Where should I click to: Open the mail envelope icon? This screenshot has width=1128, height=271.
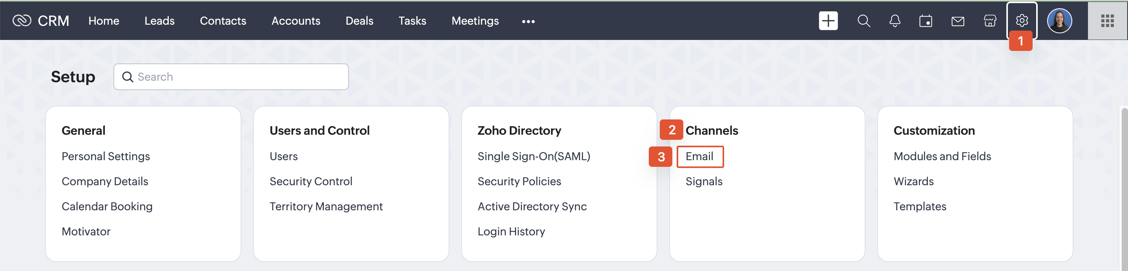tap(958, 20)
